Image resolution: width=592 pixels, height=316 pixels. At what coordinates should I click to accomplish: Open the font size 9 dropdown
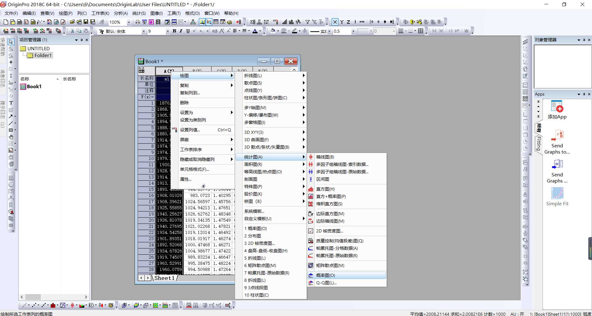click(x=168, y=31)
